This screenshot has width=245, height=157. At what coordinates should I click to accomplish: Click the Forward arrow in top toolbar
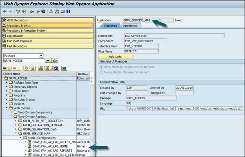pos(10,11)
